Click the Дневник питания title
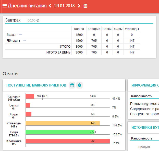 point(27,6)
